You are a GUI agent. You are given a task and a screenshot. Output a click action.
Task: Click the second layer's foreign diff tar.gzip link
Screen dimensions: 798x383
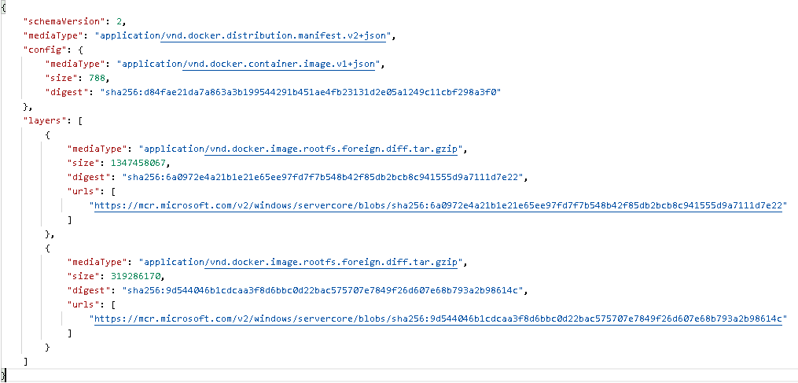(x=331, y=263)
